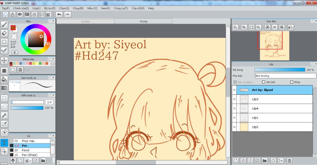Screen dimensions: 317x165
Task: Select the Pen (Sharp) brush
Action: (x=30, y=155)
